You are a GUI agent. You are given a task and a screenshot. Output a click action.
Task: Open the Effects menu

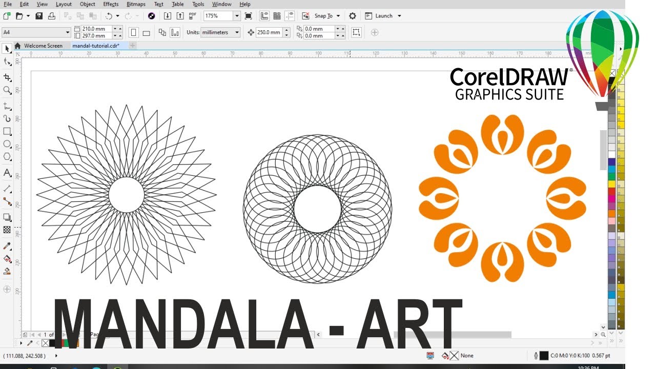tap(111, 4)
